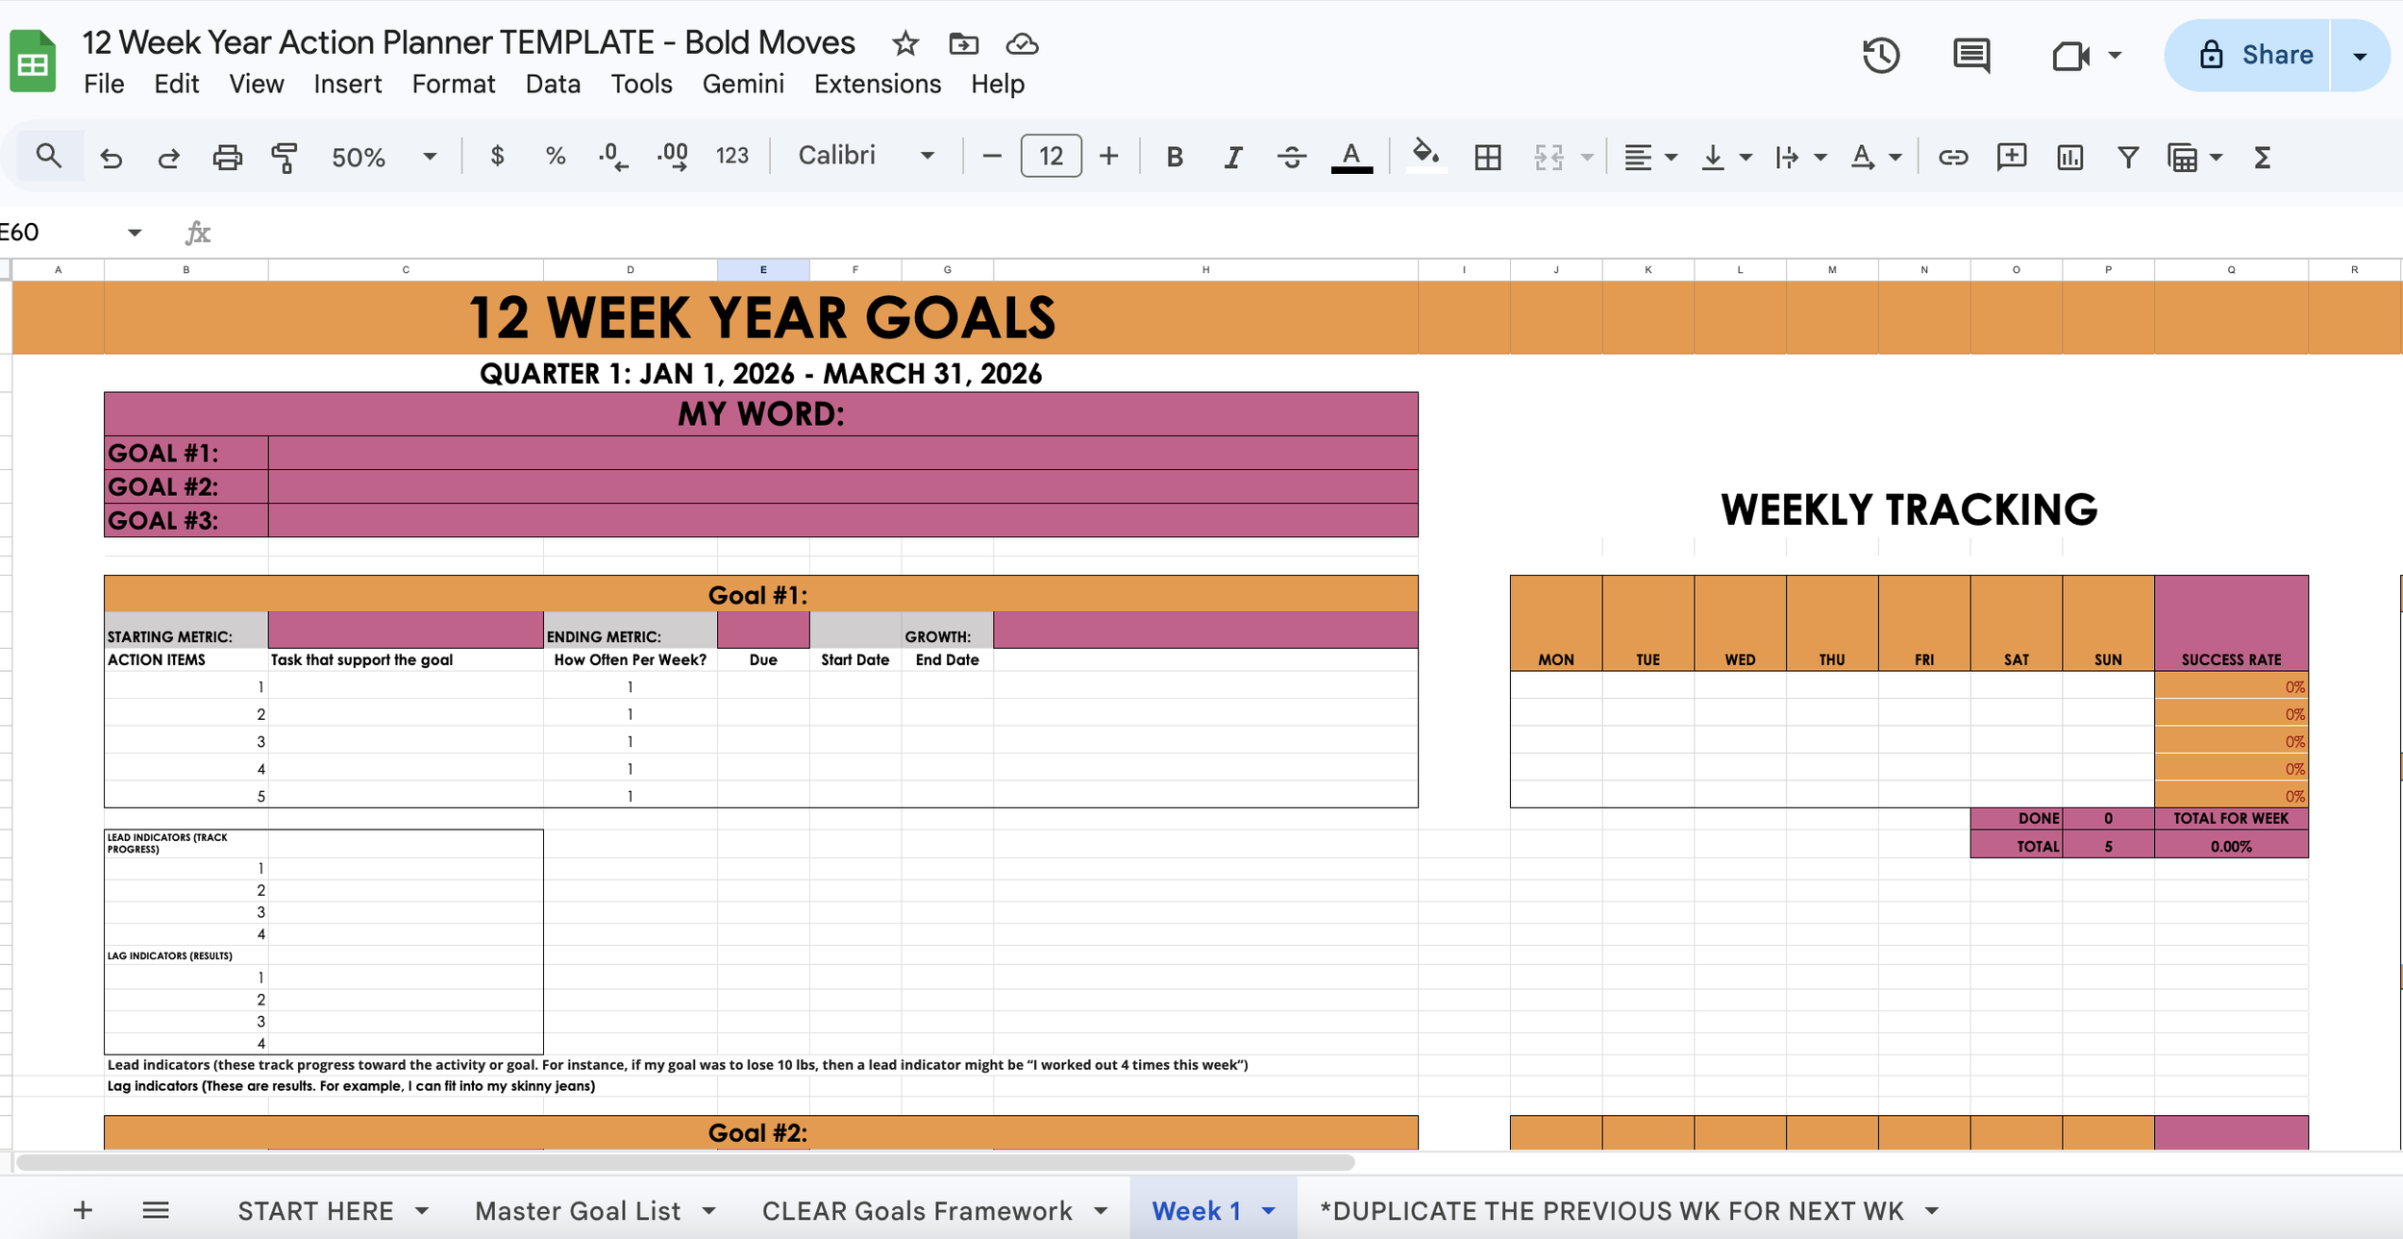Expand the merge cells dropdown arrow
The height and width of the screenshot is (1239, 2403).
(x=1586, y=155)
